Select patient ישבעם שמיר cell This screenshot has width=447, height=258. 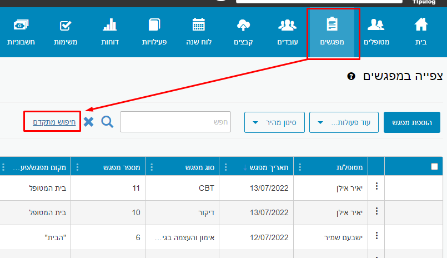[343, 237]
